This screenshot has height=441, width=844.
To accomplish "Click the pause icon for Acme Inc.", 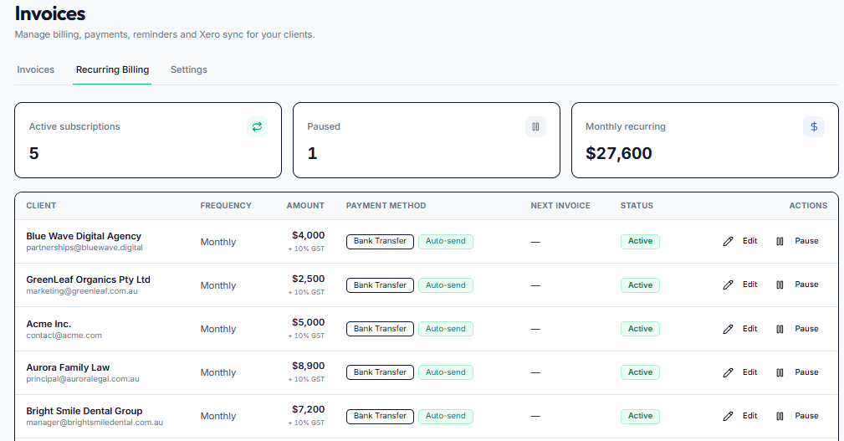I will [x=780, y=329].
